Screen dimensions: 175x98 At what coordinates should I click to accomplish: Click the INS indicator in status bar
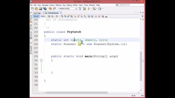142,96
